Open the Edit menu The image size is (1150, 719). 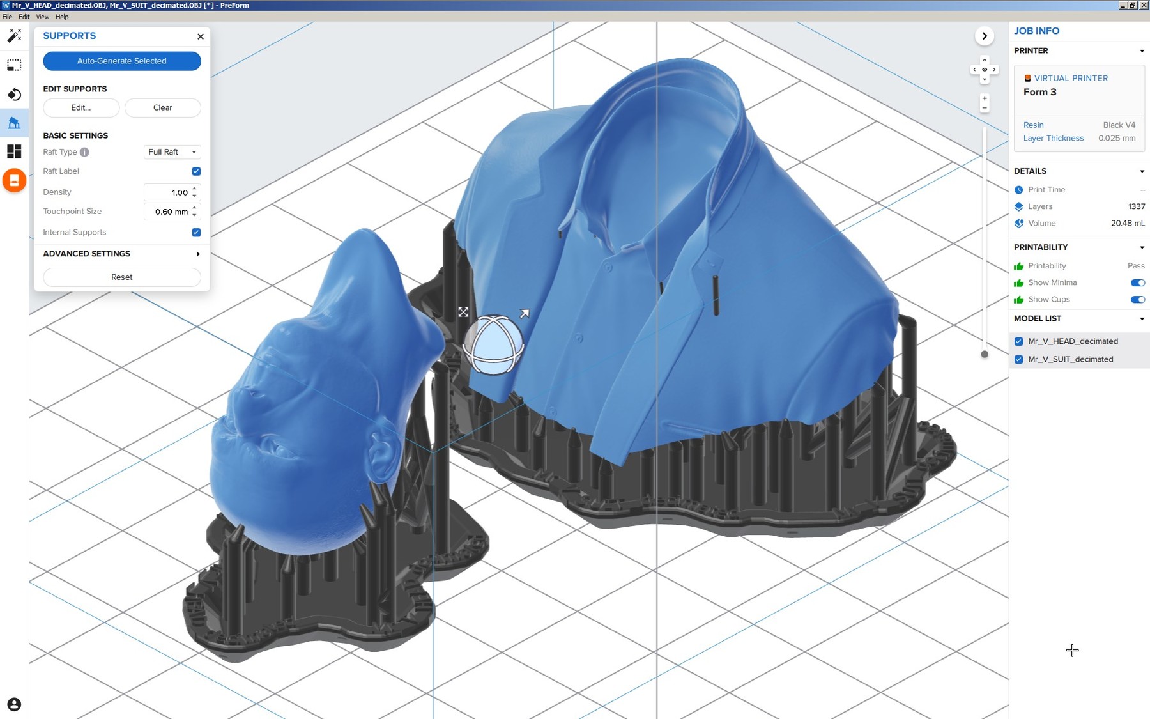click(23, 17)
